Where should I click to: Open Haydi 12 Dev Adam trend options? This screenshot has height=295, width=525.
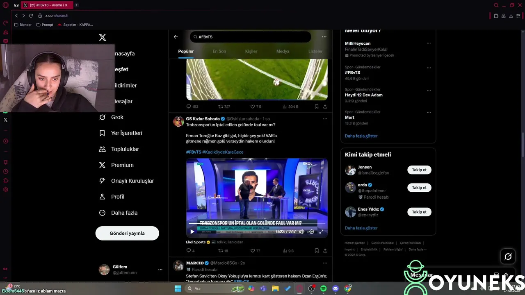point(429,90)
